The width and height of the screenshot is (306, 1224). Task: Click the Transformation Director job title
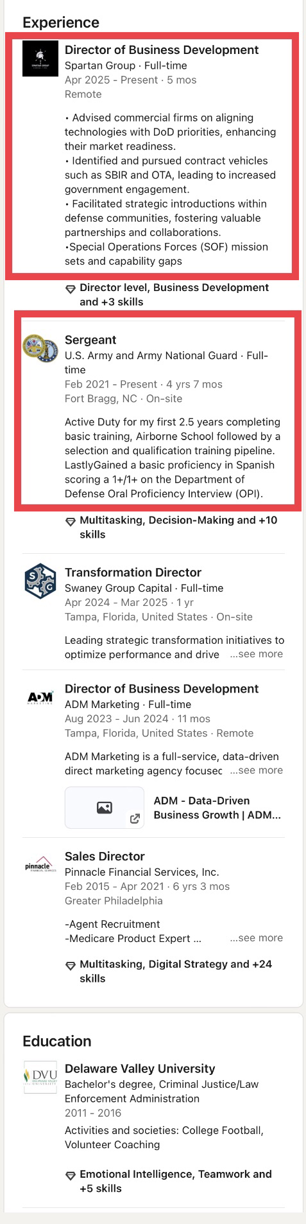point(133,572)
